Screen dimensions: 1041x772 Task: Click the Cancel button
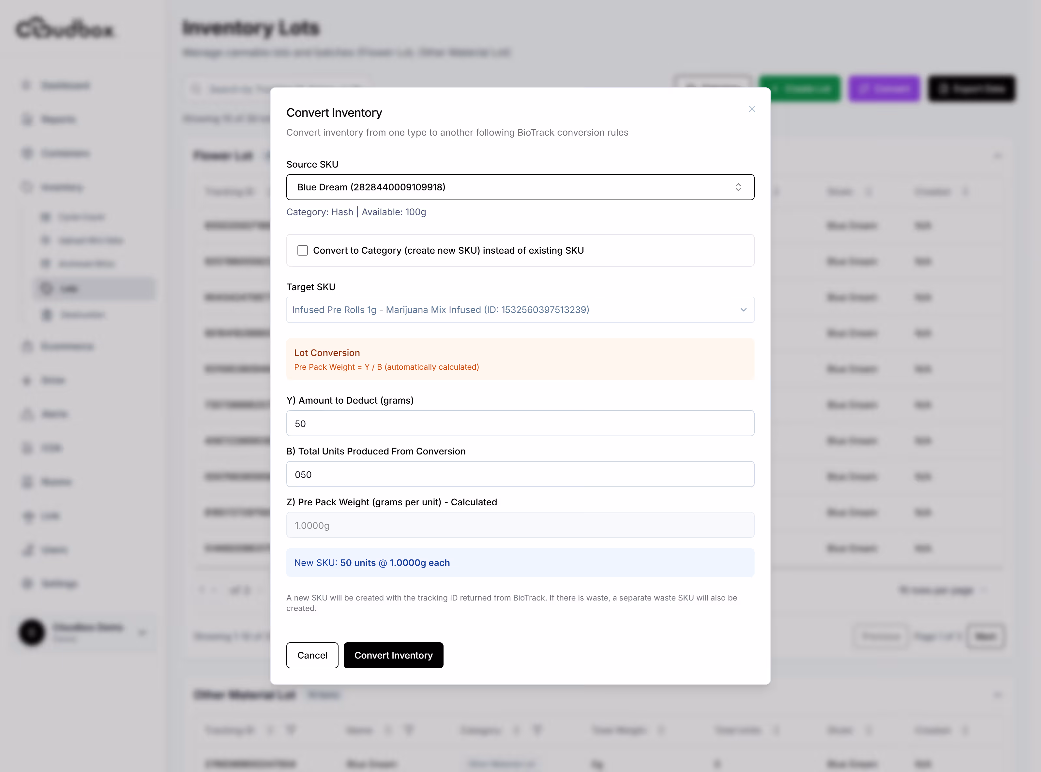pos(312,655)
